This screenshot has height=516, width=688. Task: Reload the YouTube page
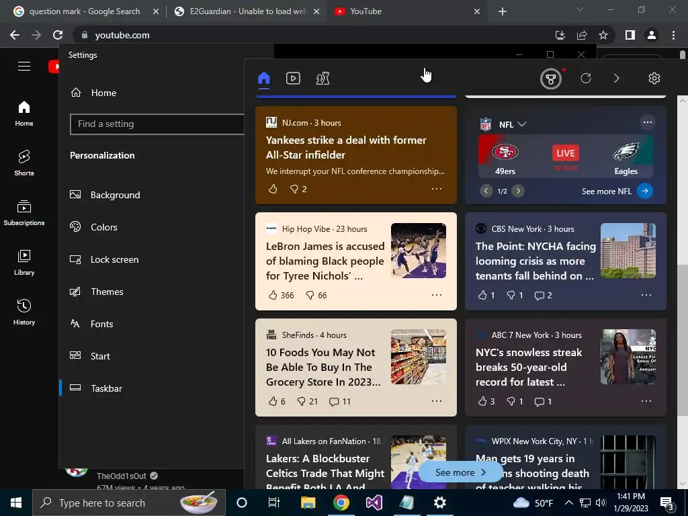pyautogui.click(x=58, y=35)
